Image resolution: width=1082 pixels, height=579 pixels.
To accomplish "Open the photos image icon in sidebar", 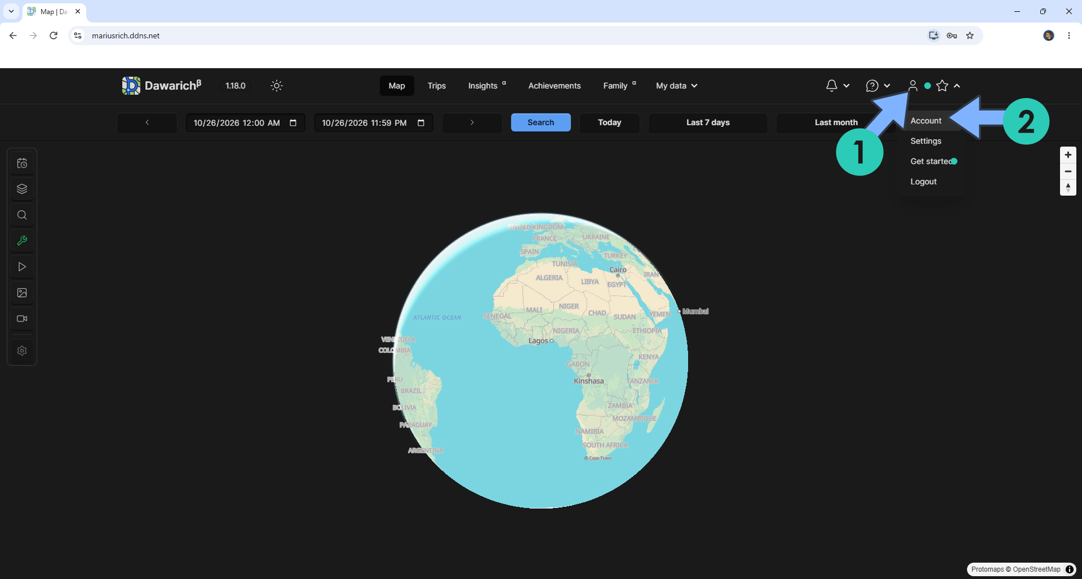I will point(22,293).
